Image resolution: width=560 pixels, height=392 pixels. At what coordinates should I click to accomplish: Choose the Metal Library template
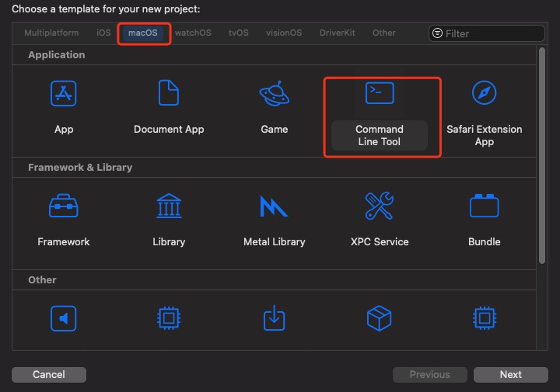click(x=275, y=207)
